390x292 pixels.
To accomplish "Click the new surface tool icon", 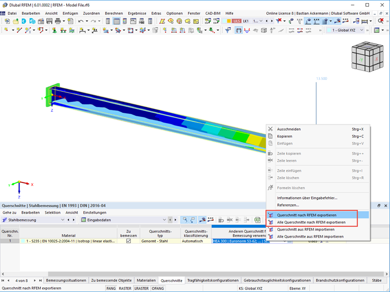I will 106,30.
